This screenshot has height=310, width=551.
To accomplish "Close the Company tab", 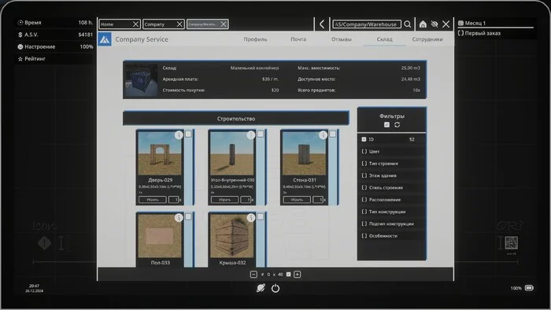I will click(x=179, y=24).
